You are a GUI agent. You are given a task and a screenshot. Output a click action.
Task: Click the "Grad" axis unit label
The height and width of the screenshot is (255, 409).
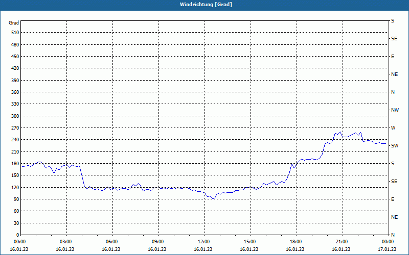(x=14, y=23)
